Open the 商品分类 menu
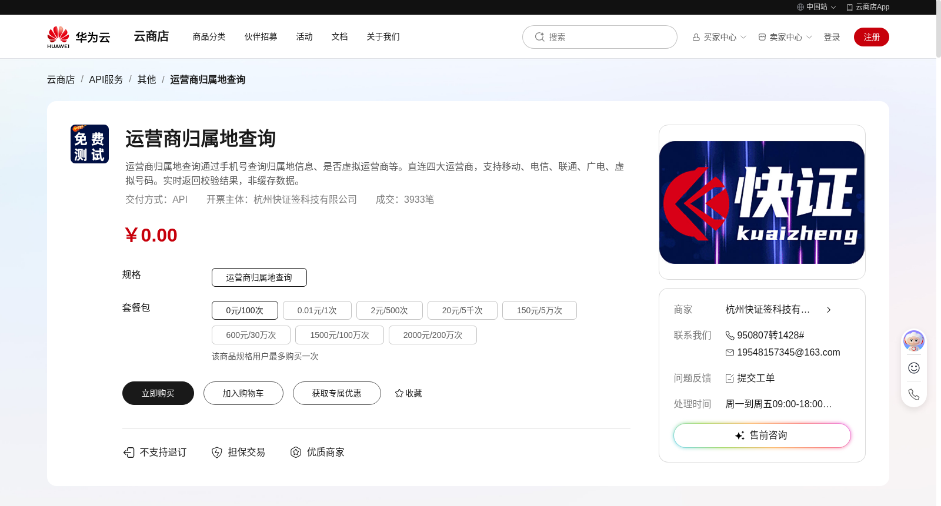941x506 pixels. point(209,36)
